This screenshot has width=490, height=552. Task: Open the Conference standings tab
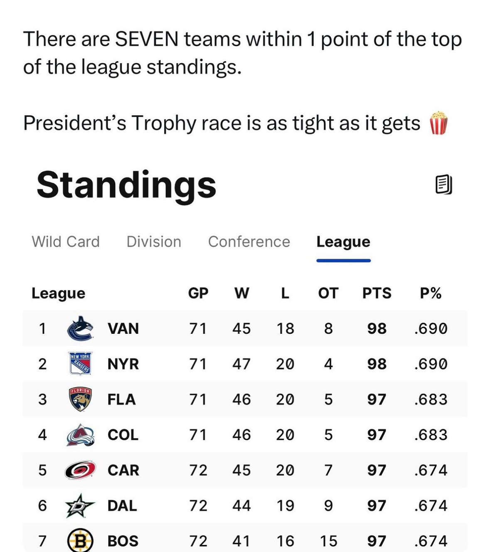pyautogui.click(x=249, y=241)
